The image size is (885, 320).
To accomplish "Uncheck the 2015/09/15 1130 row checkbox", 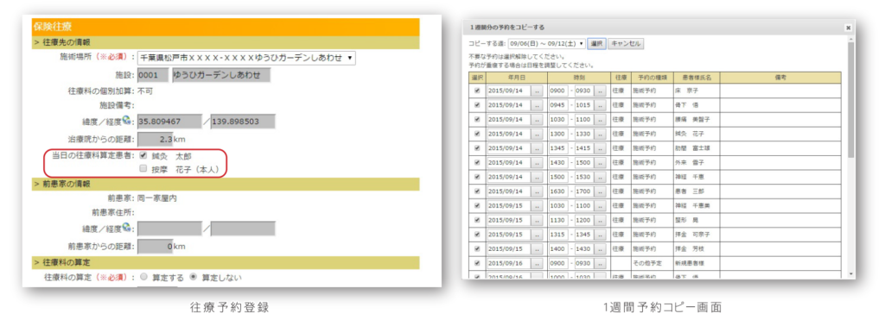I will 477,220.
